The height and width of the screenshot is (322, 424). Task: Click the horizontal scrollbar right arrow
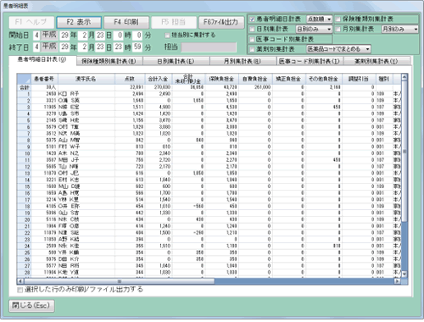coord(397,281)
